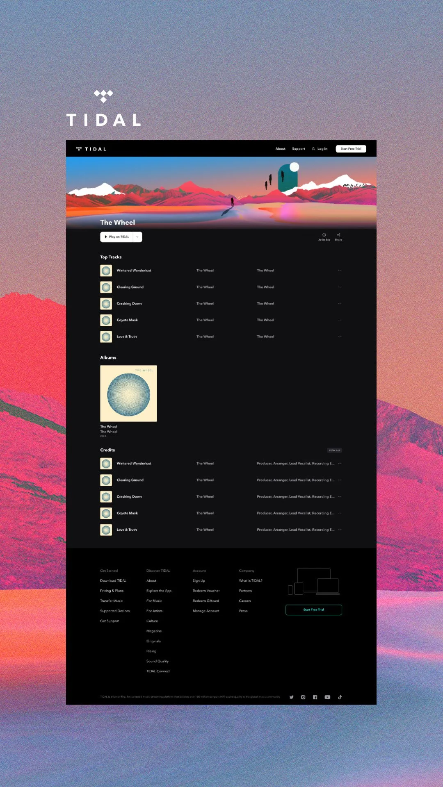The image size is (443, 787).
Task: Open Get Support footer link
Action: [110, 621]
